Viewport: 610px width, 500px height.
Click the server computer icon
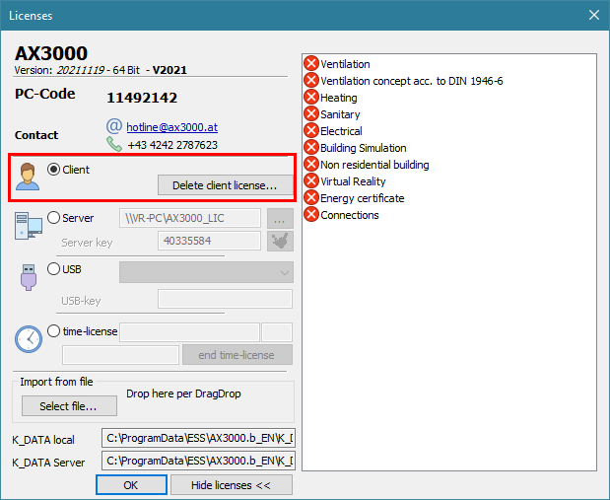[28, 226]
